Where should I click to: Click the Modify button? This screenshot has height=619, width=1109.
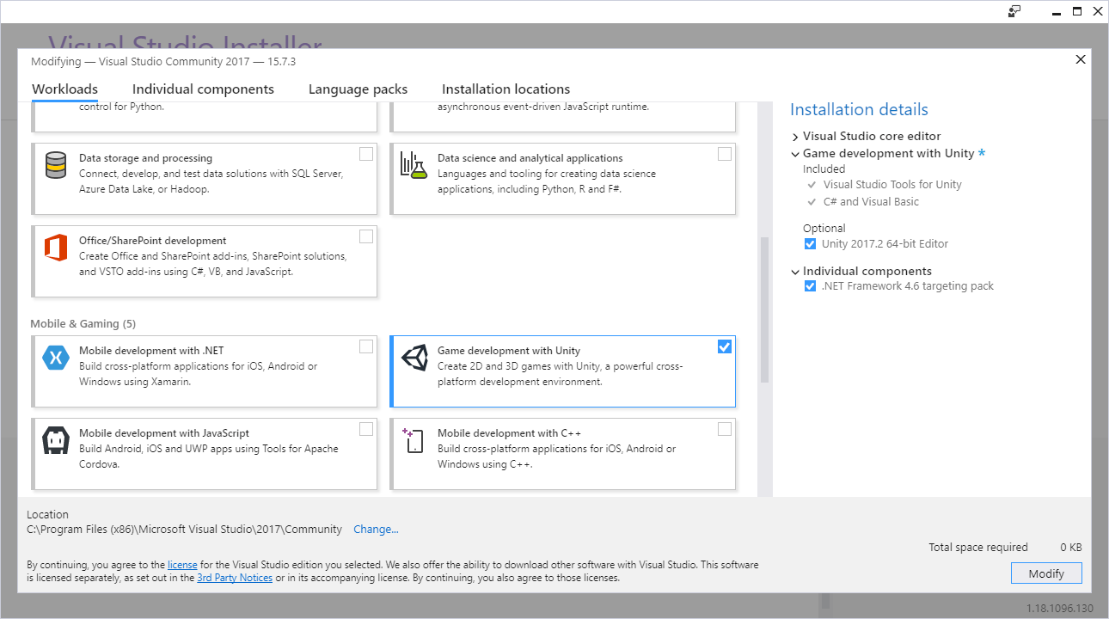tap(1046, 573)
